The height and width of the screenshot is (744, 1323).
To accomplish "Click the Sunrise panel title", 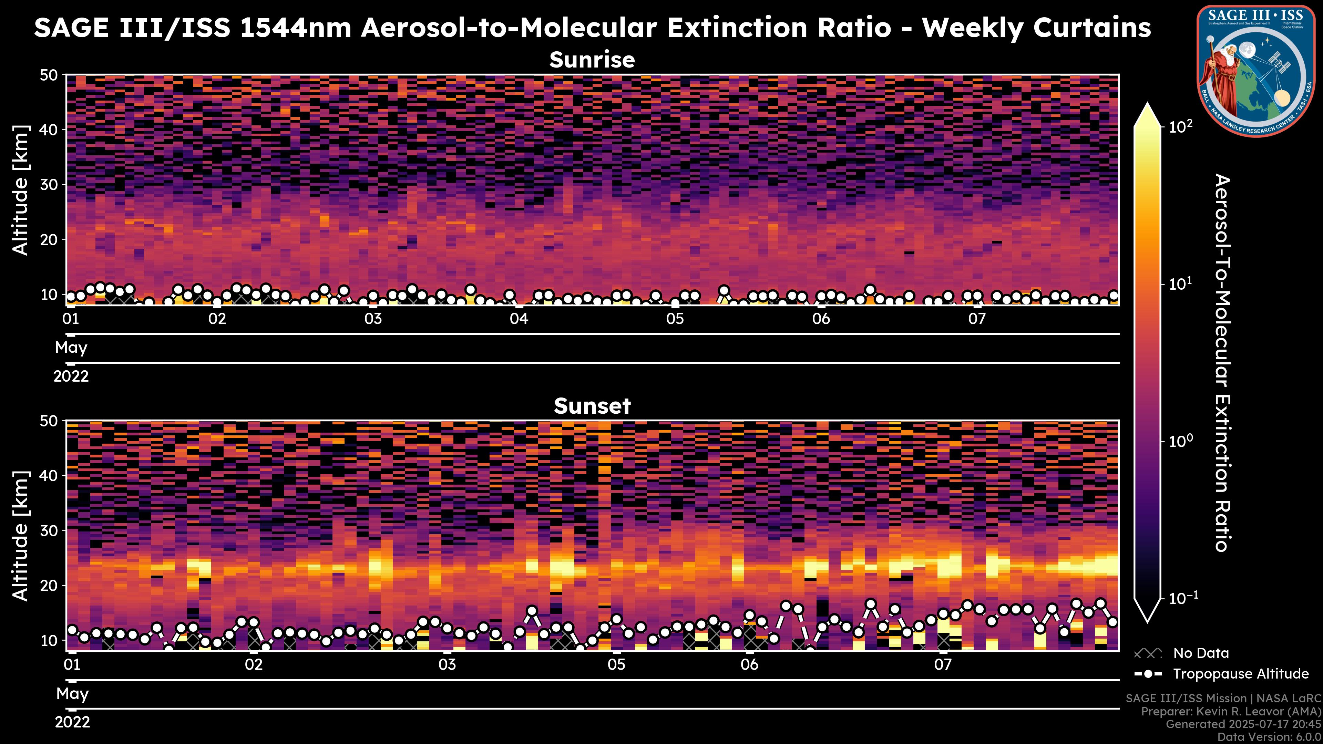I will [592, 60].
